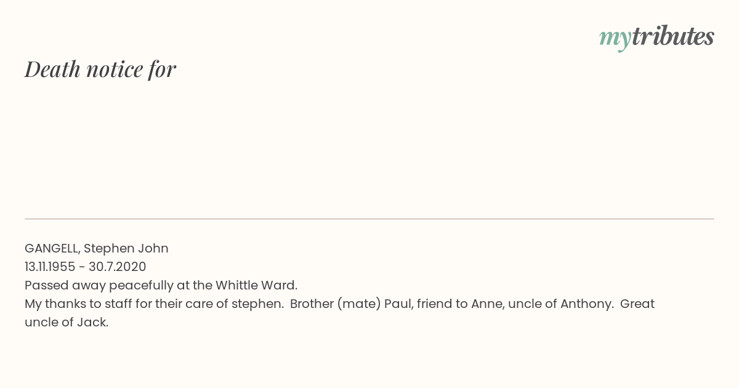Click the green "my" part of logo

[x=615, y=39]
